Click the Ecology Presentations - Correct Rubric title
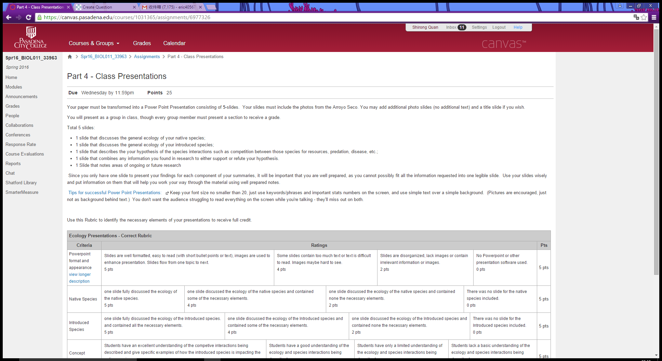 click(110, 236)
